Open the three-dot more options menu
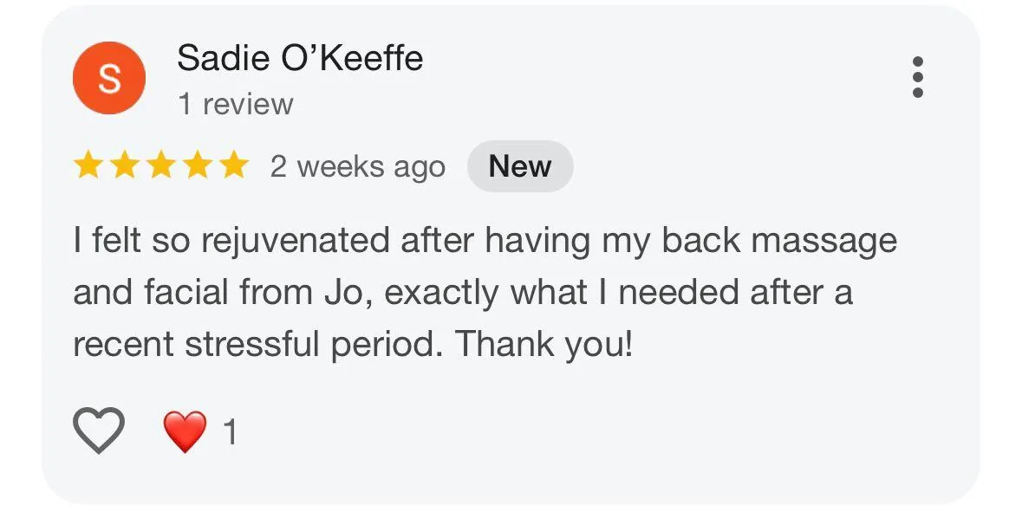Screen dimensions: 1022x518 918,78
